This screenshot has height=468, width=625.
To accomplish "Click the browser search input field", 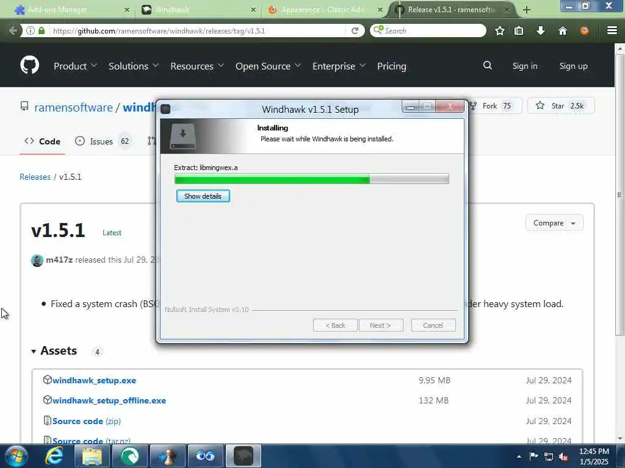I will click(428, 30).
